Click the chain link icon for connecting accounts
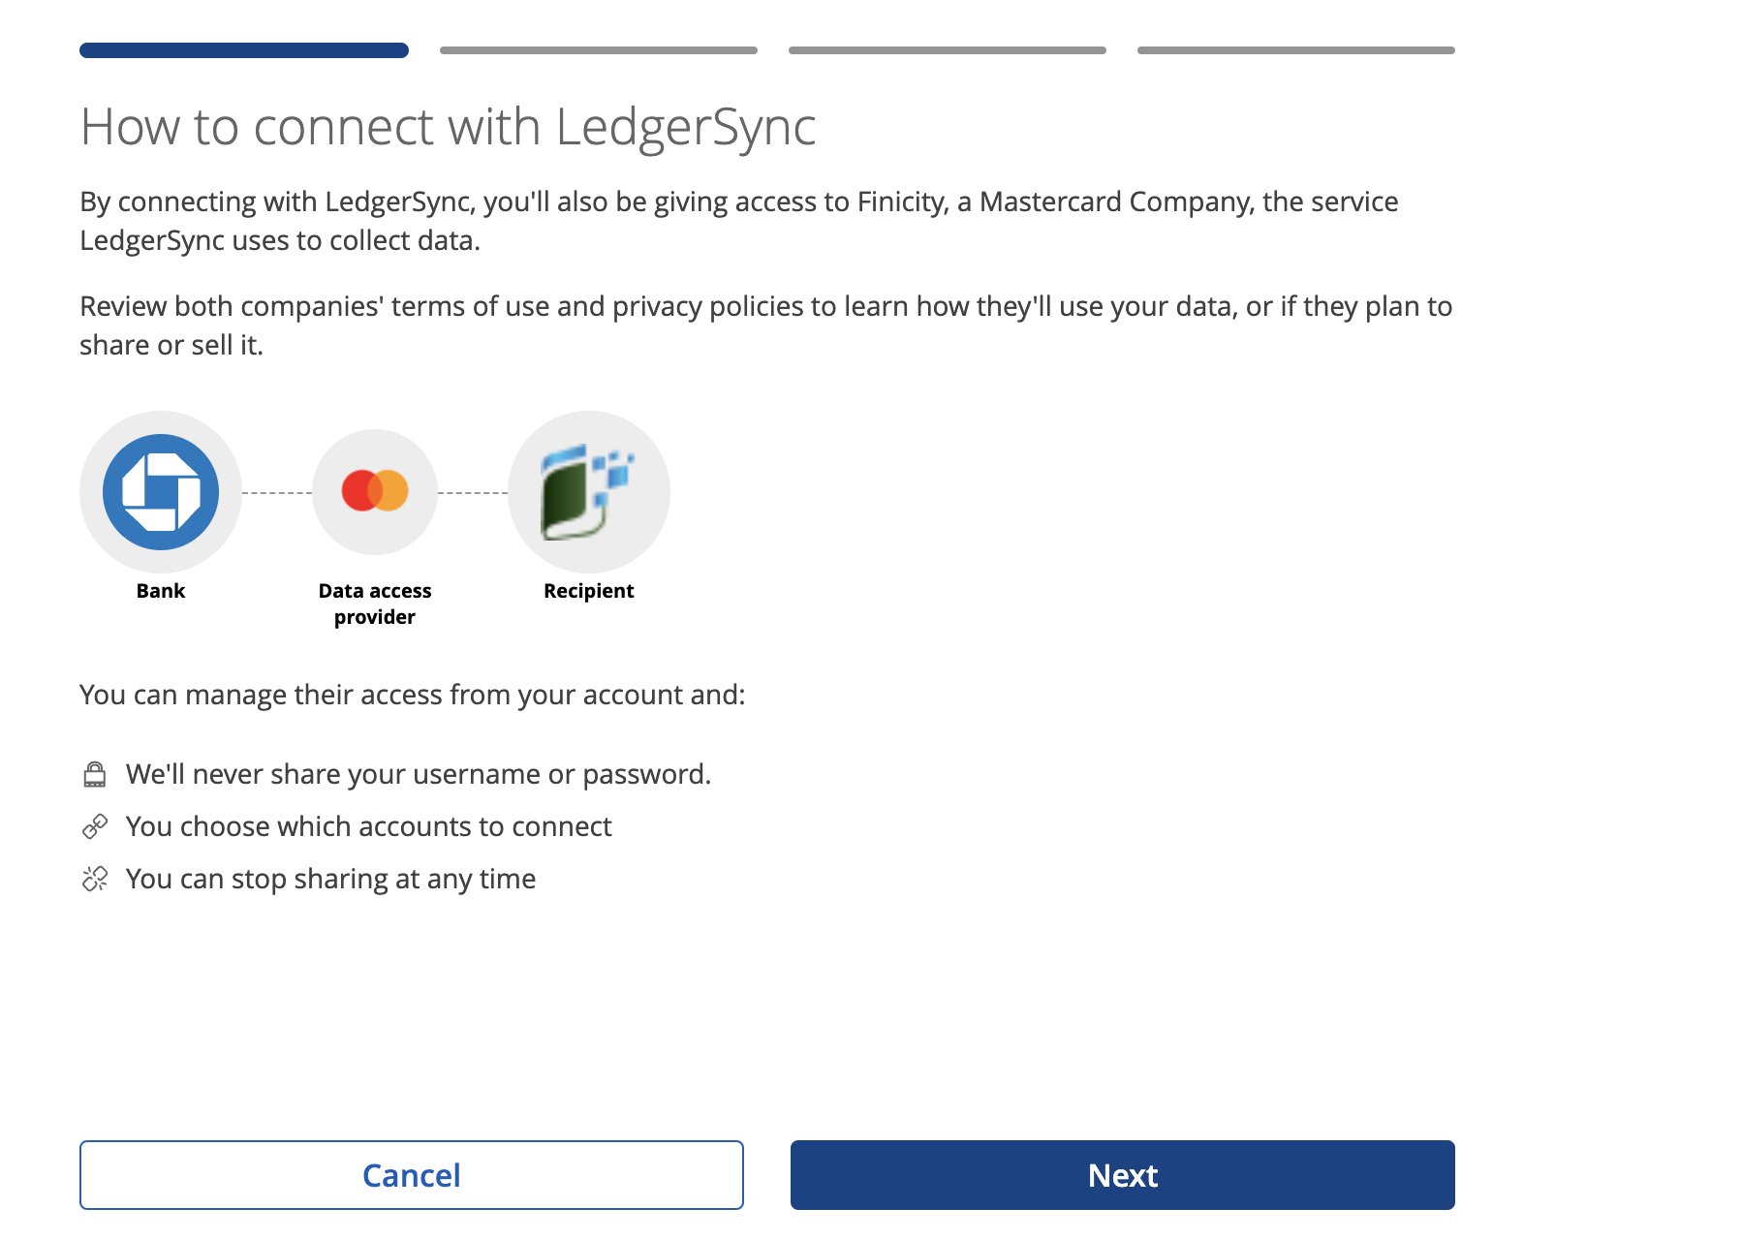The height and width of the screenshot is (1240, 1742). [95, 826]
